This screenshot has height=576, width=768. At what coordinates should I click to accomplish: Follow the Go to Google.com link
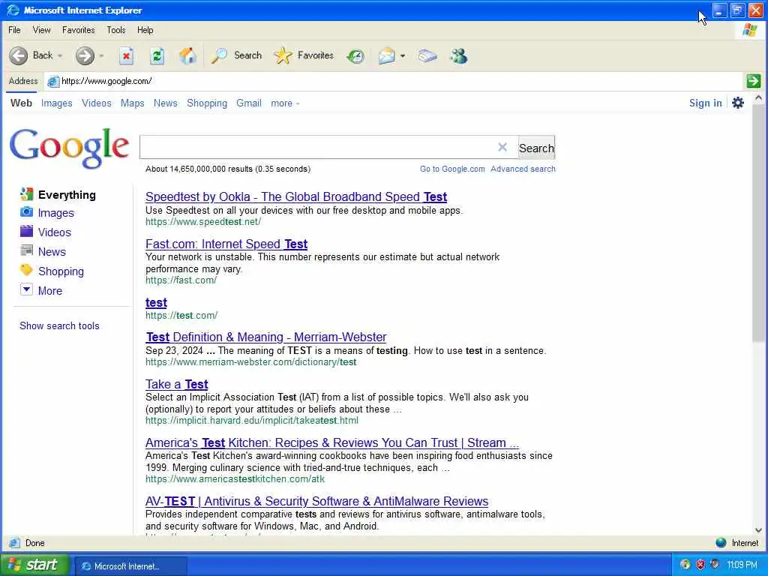(452, 169)
